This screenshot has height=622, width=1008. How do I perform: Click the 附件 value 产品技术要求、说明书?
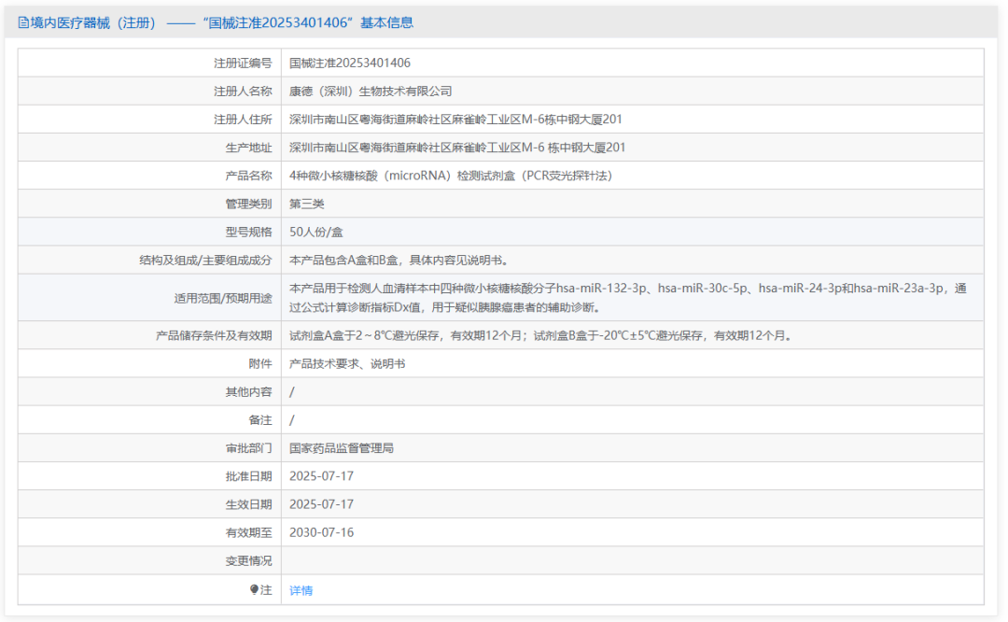pyautogui.click(x=347, y=364)
